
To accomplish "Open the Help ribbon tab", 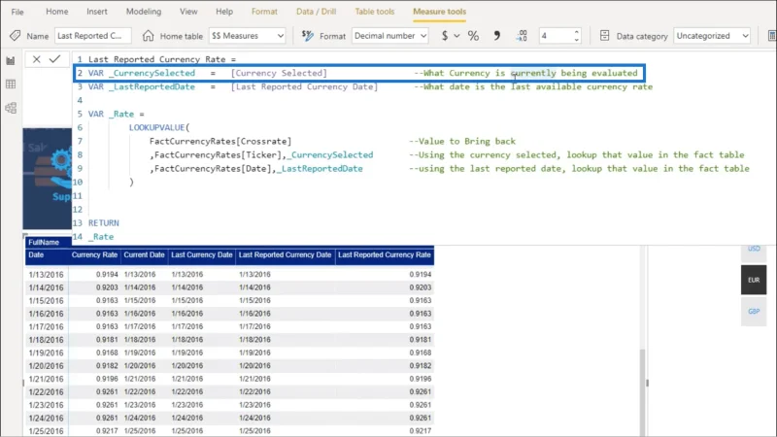I will click(224, 12).
